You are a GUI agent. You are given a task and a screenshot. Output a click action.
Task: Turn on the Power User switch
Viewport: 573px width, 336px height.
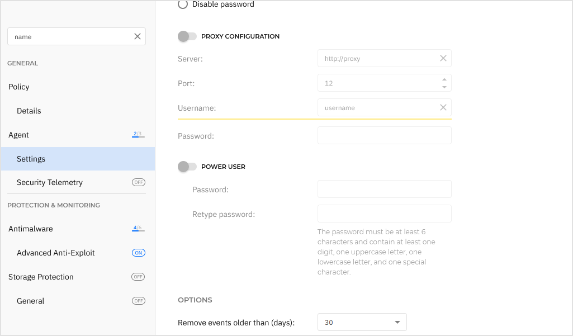click(x=187, y=167)
